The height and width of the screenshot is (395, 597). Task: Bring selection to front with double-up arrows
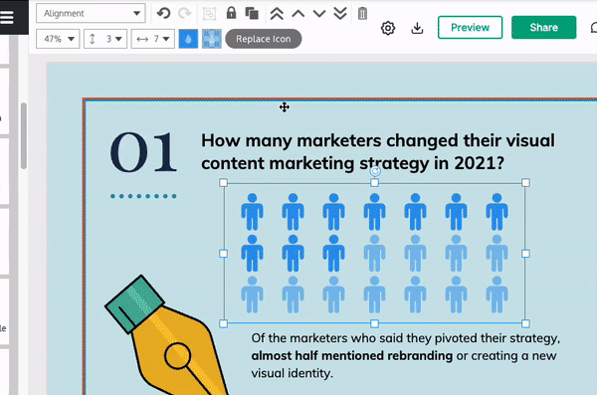(x=277, y=14)
